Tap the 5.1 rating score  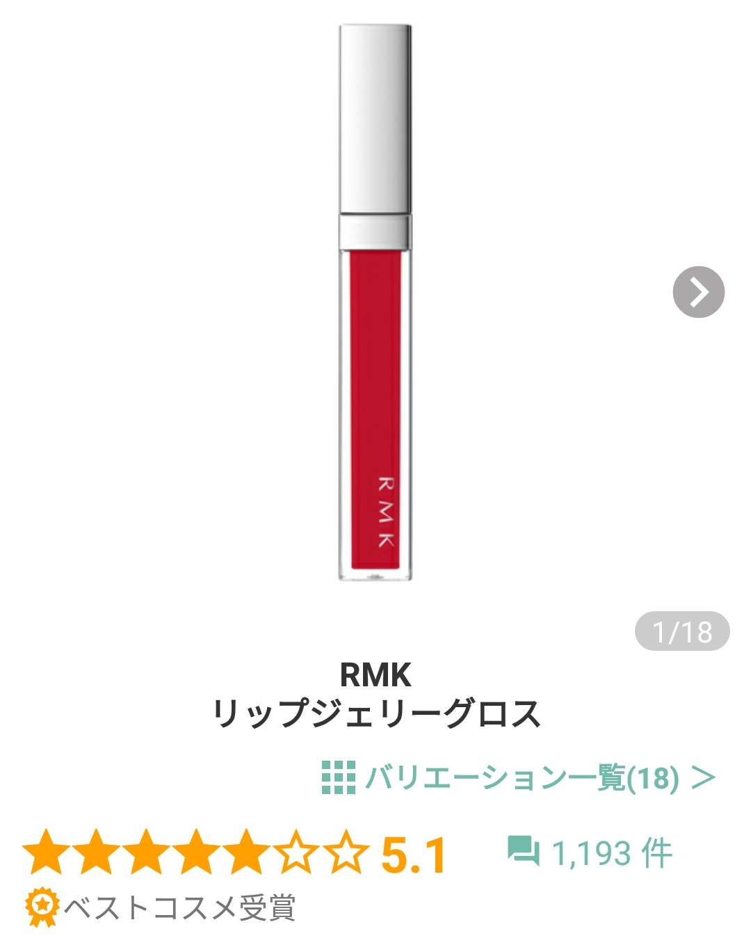tap(414, 855)
